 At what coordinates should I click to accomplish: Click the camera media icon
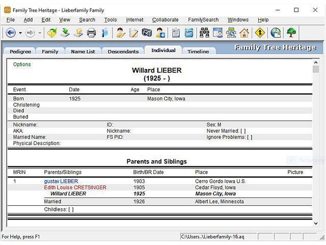pyautogui.click(x=147, y=33)
